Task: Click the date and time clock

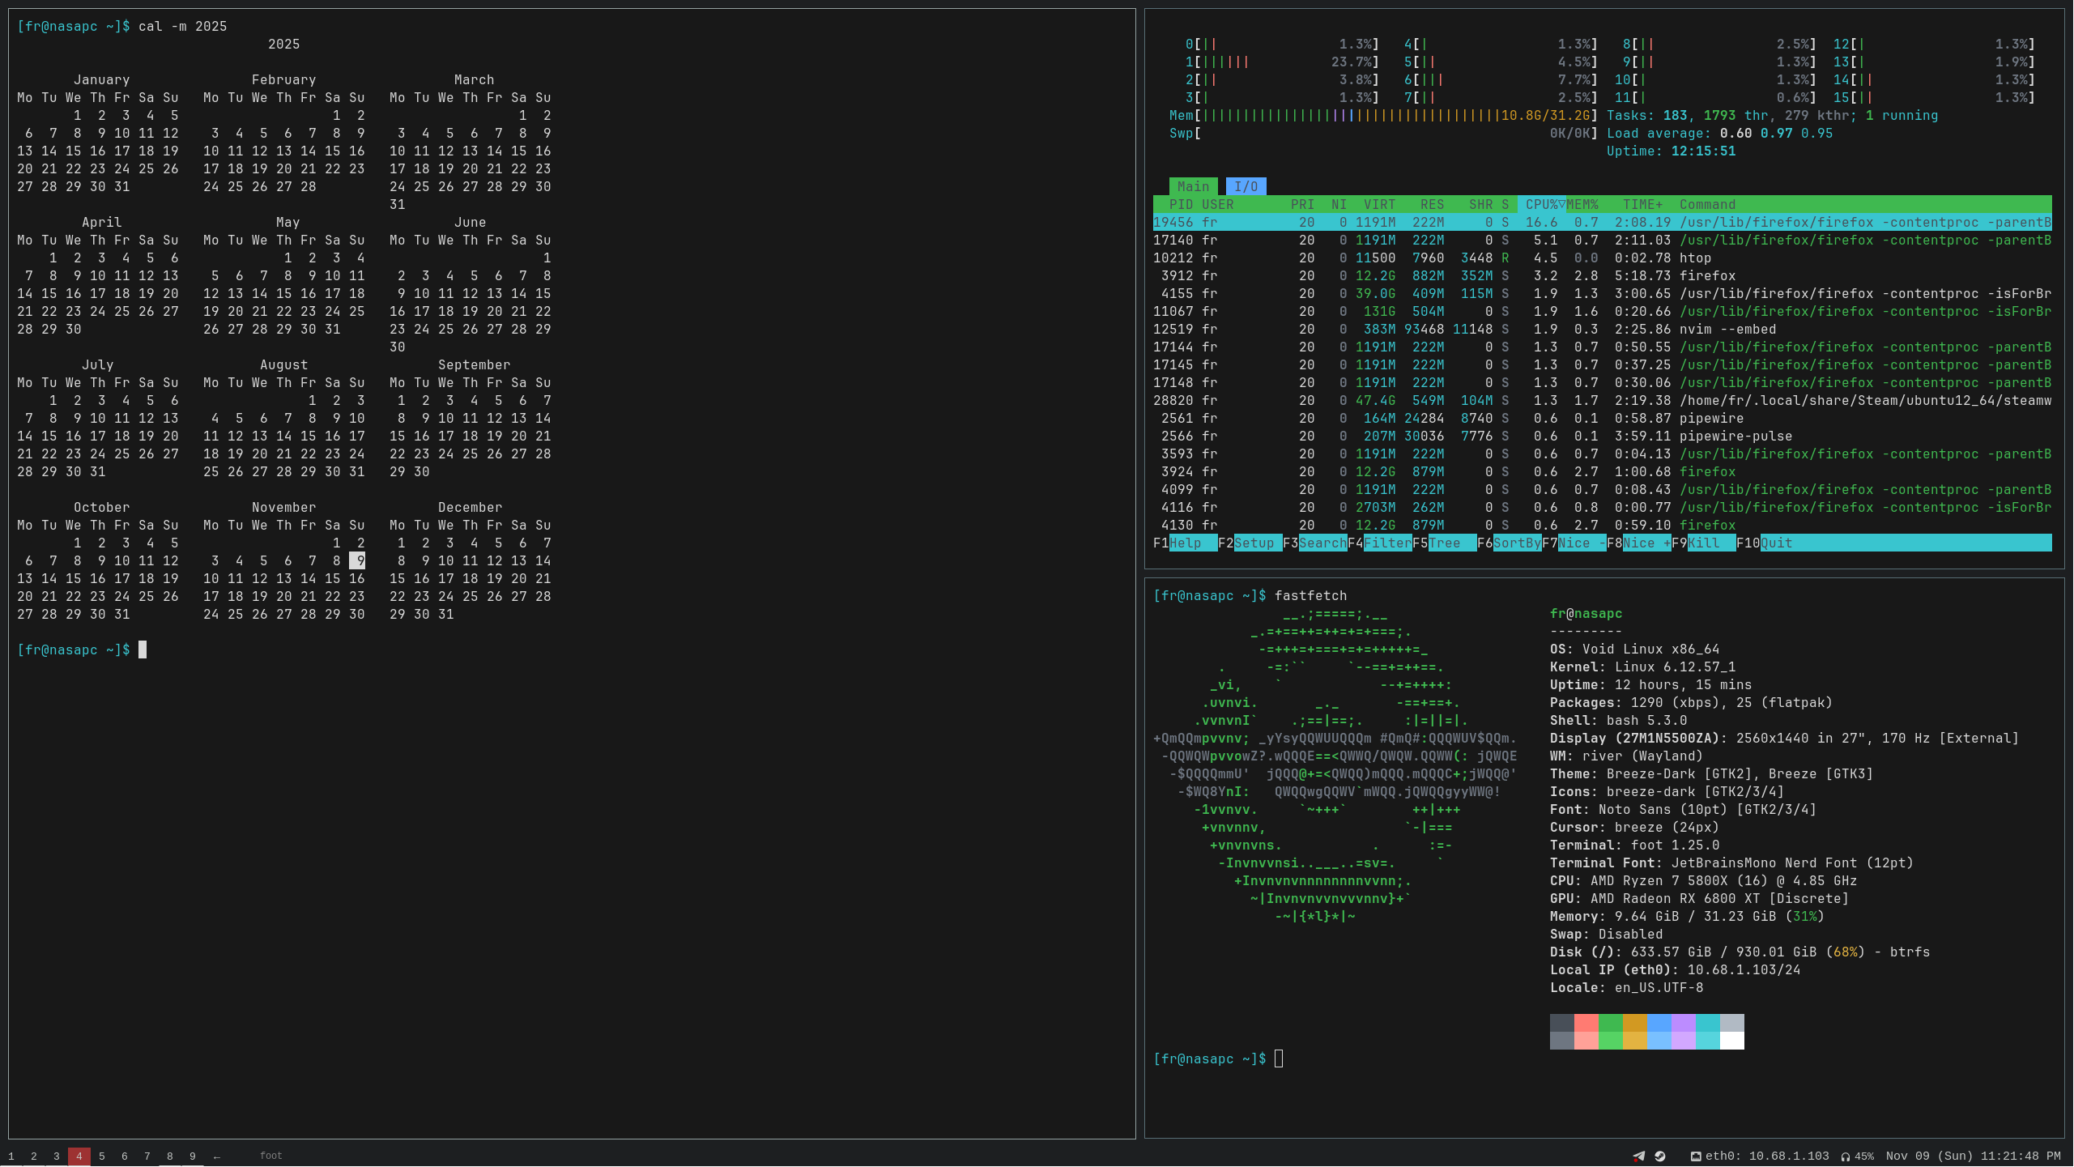Action: pyautogui.click(x=1973, y=1156)
